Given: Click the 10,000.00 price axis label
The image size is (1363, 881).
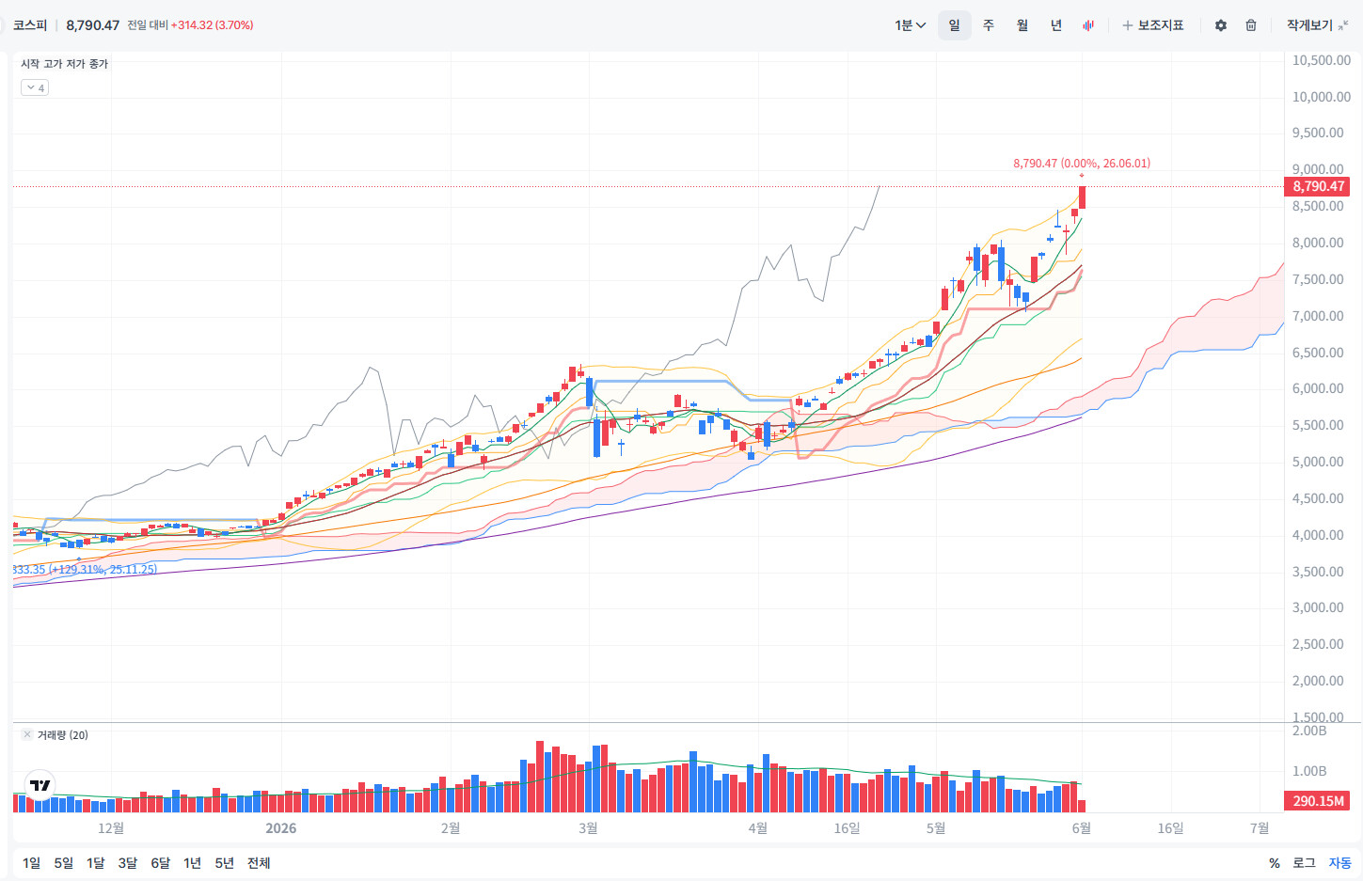Looking at the screenshot, I should click(1322, 97).
